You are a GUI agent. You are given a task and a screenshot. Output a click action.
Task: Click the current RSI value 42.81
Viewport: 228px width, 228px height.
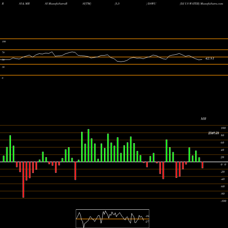210,58
